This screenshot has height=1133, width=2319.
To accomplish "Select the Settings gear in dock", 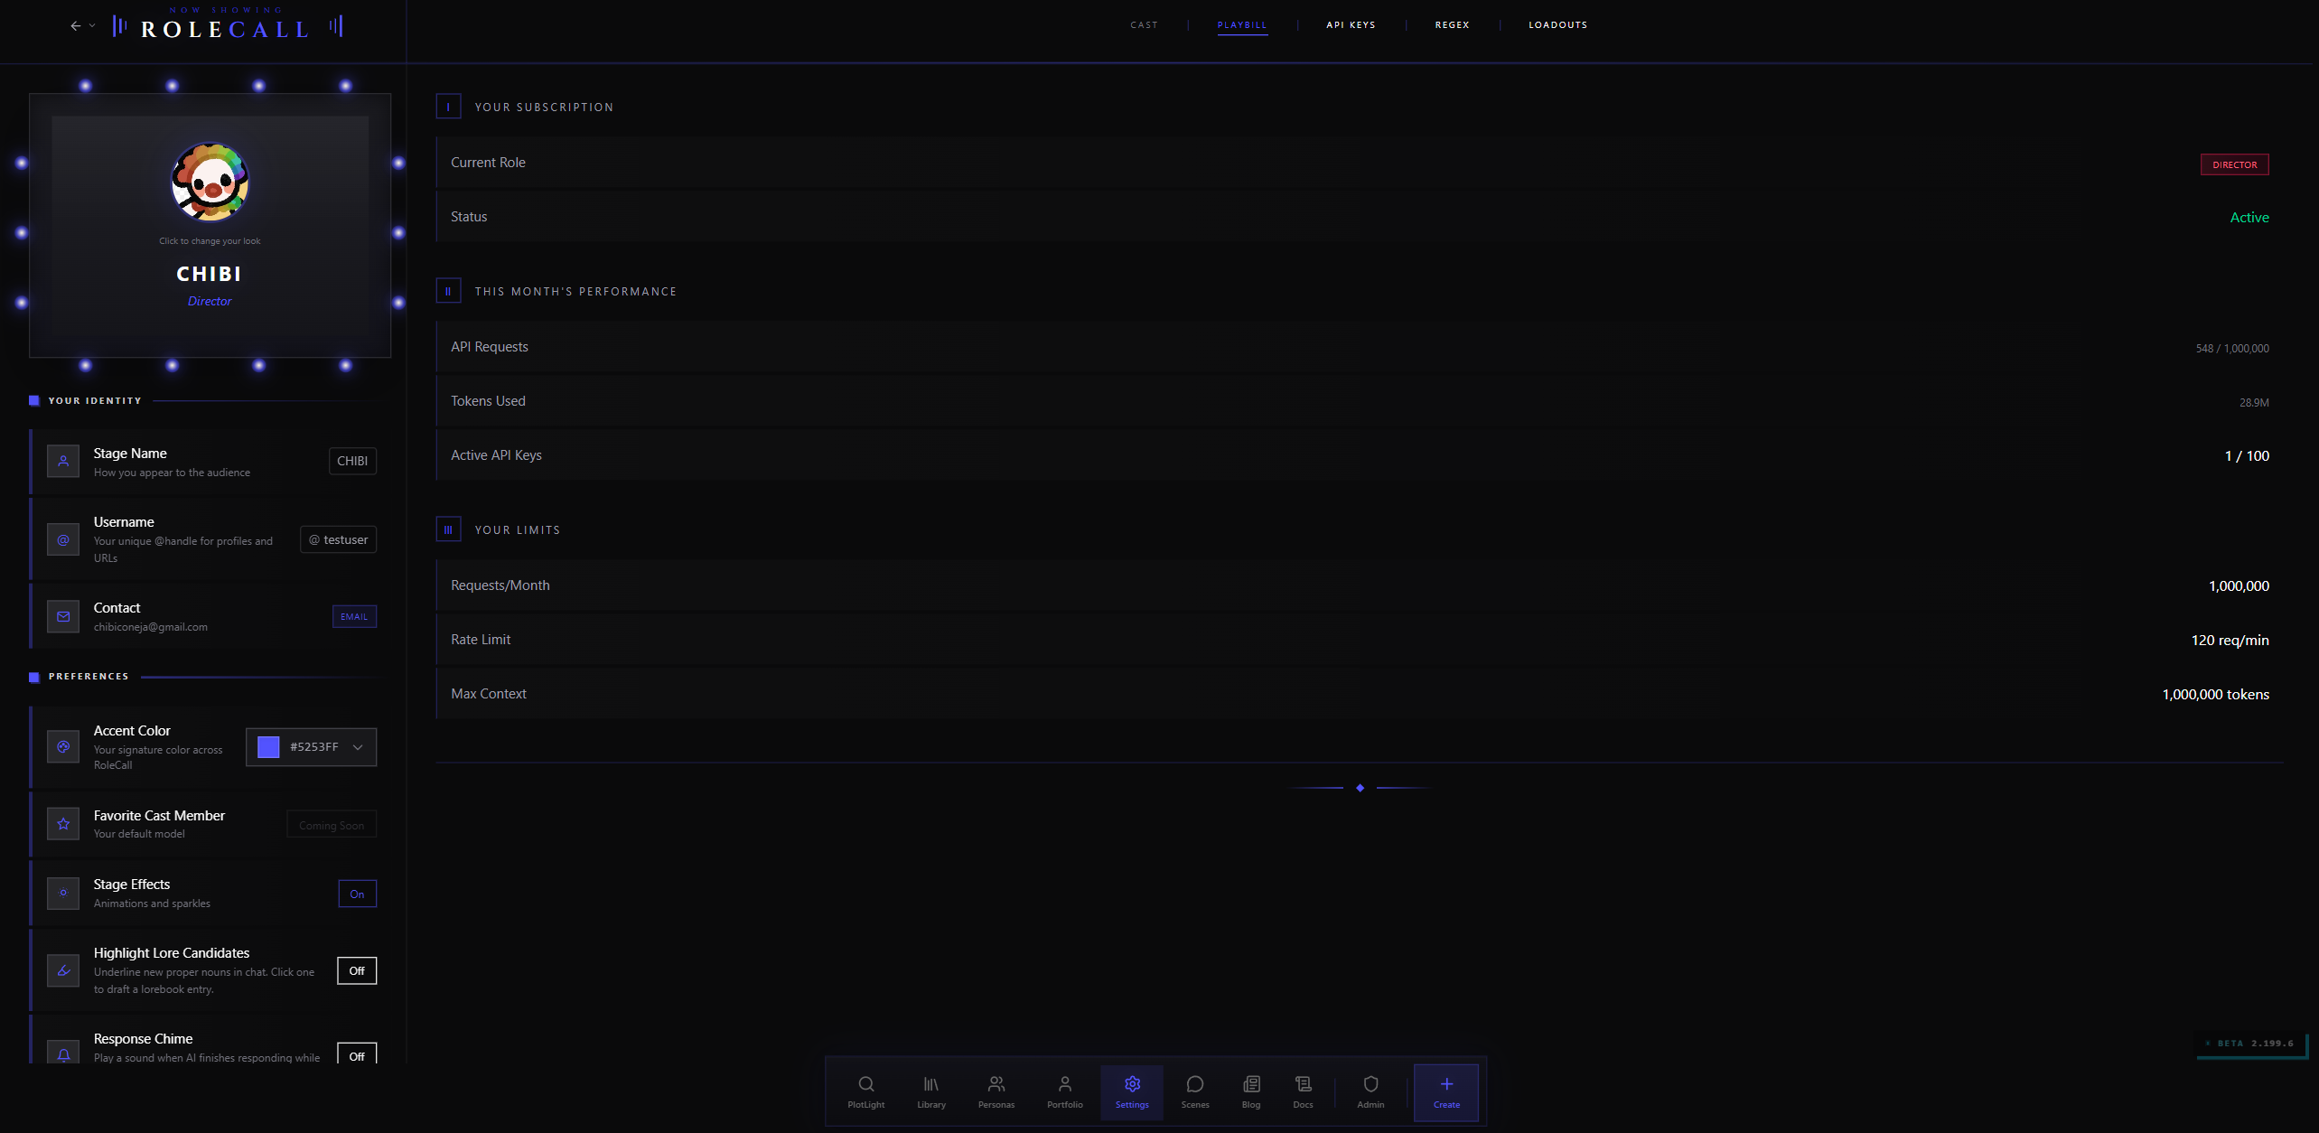I will coord(1132,1091).
